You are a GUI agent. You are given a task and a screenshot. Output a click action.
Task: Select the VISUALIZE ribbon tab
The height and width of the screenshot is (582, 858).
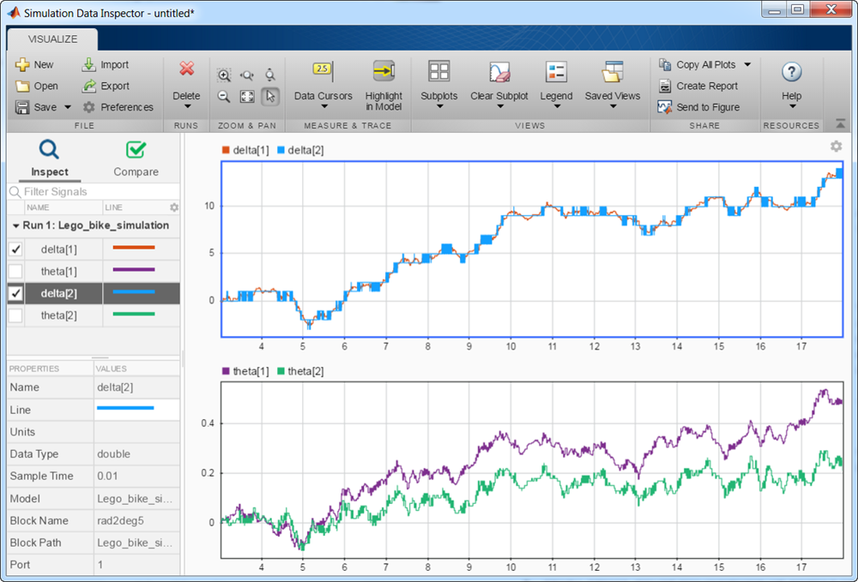click(52, 39)
